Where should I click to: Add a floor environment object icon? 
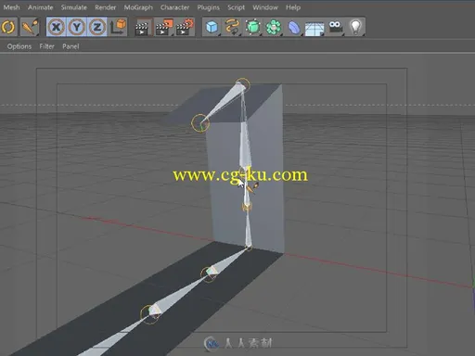pyautogui.click(x=315, y=29)
